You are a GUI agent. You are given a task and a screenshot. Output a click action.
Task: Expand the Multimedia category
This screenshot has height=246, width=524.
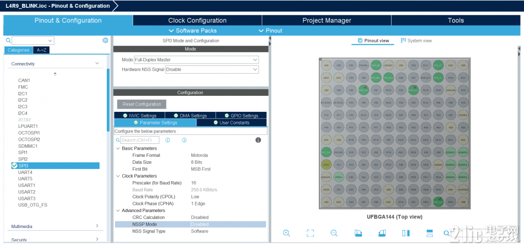click(97, 226)
